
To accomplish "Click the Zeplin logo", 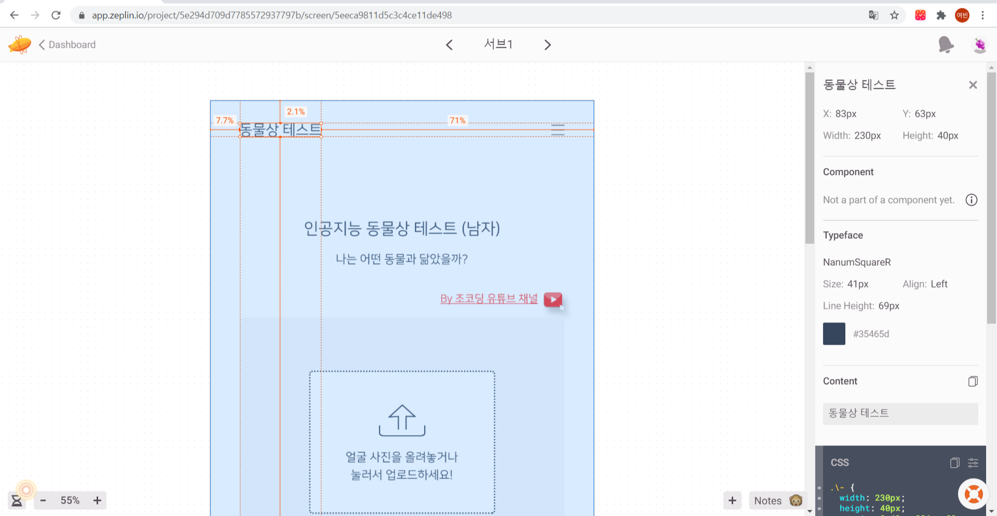I will pos(20,45).
